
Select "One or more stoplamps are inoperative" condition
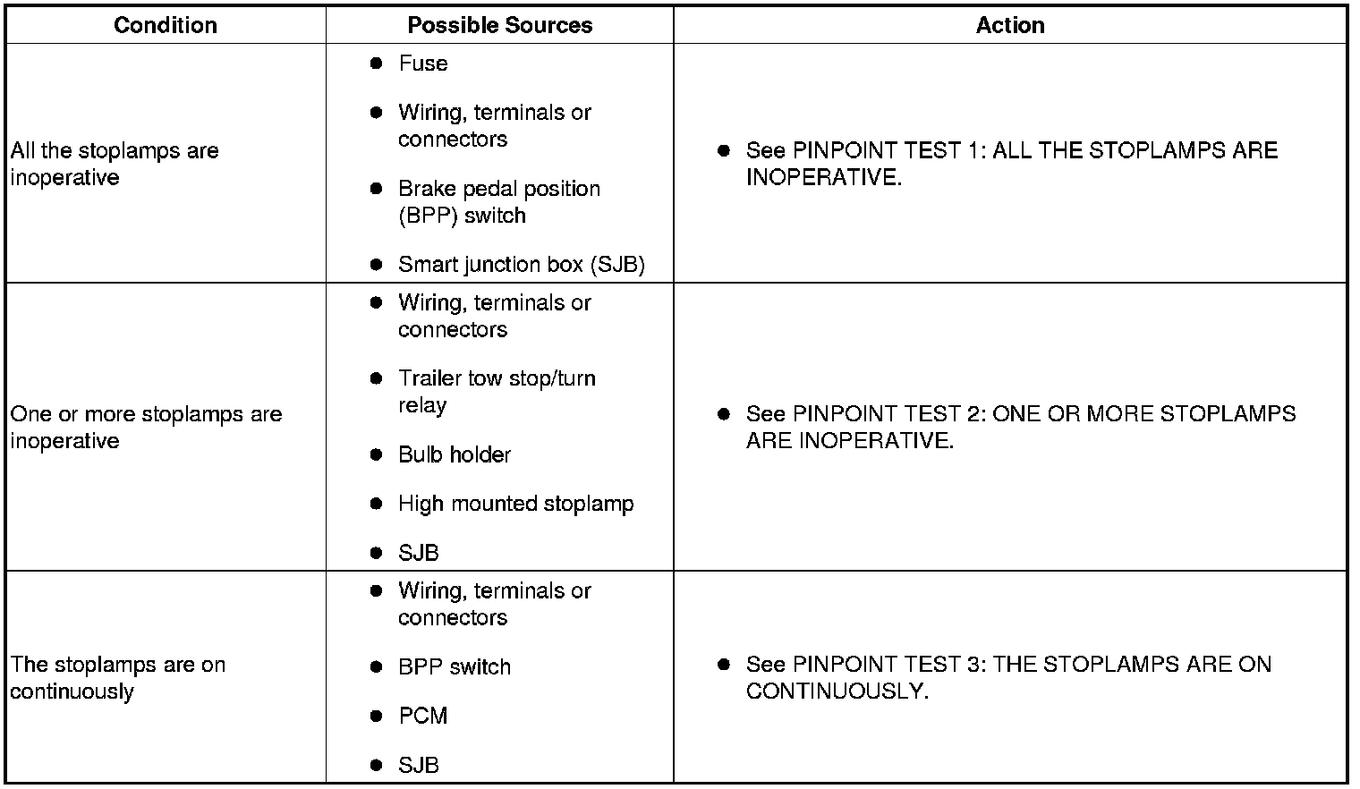pos(146,427)
